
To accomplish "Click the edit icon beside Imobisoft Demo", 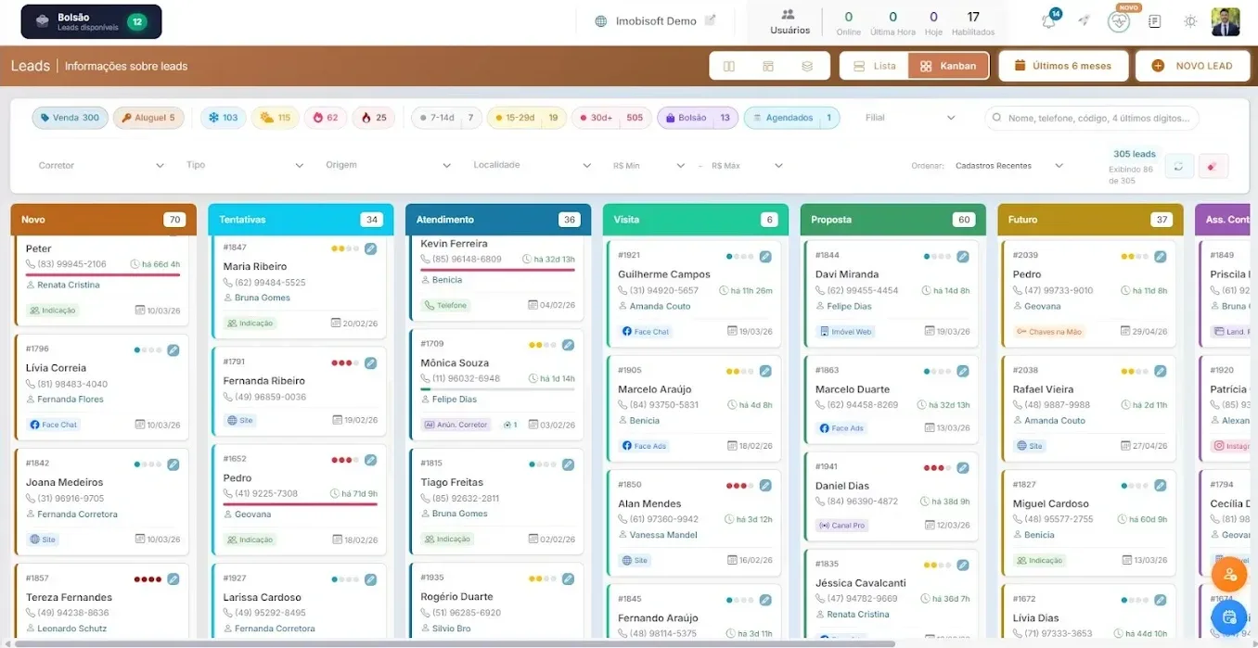I will click(x=711, y=20).
